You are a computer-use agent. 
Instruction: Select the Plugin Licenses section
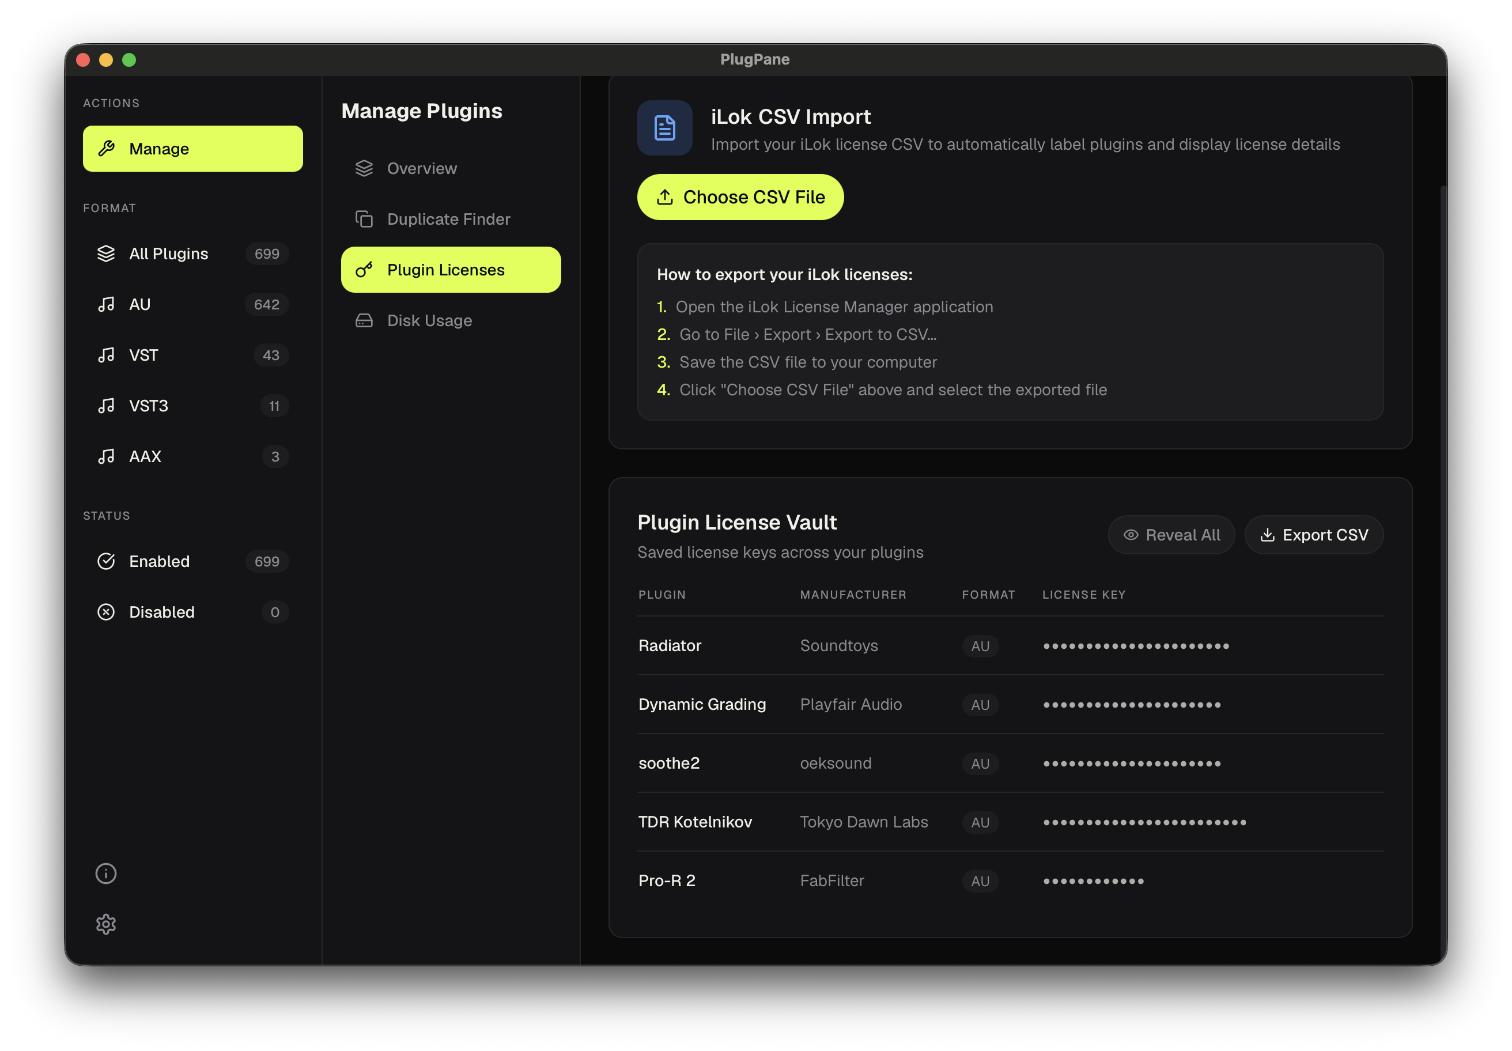pyautogui.click(x=451, y=270)
